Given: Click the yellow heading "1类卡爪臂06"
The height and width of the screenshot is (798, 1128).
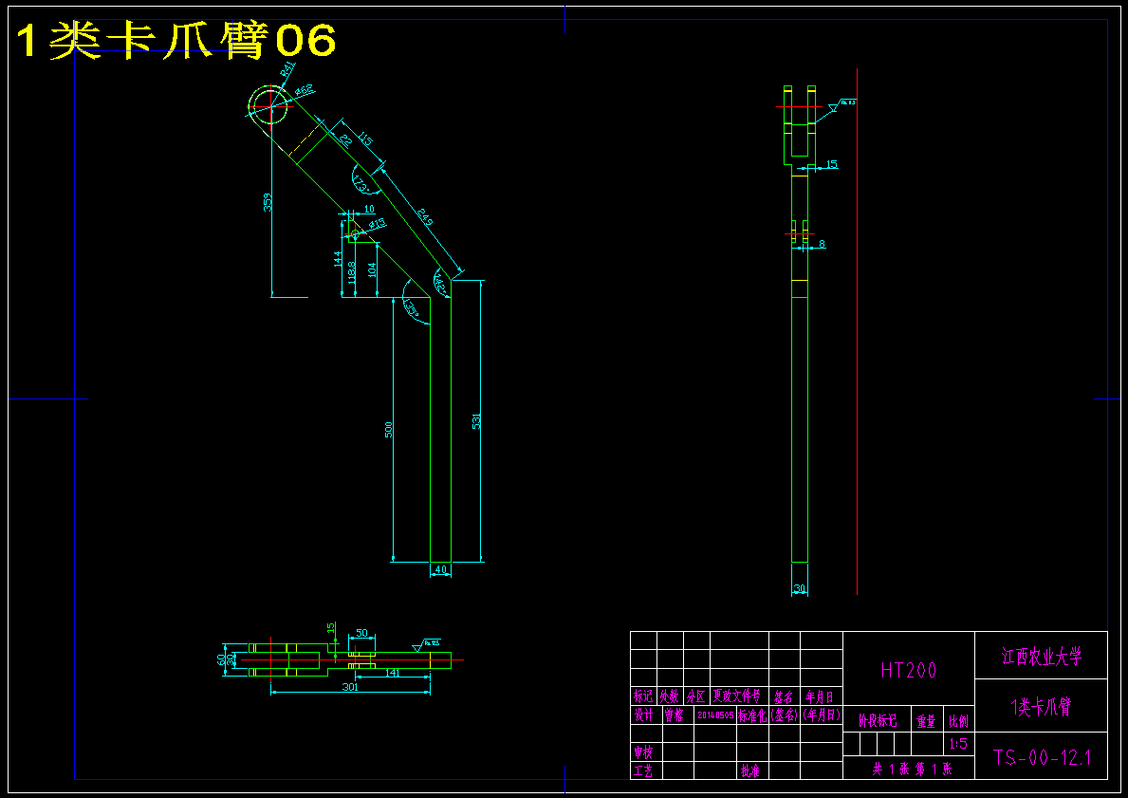Looking at the screenshot, I should click(176, 40).
